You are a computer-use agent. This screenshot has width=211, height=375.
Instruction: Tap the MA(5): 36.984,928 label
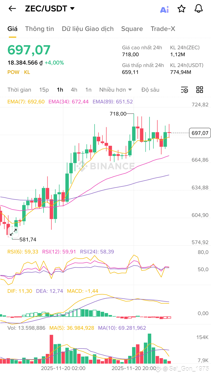[x=72, y=328]
